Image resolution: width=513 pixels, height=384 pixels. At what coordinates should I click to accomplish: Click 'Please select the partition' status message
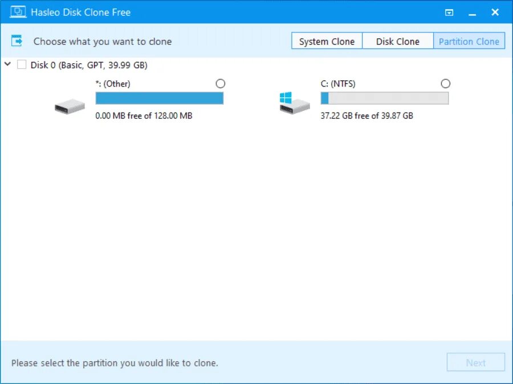pos(115,363)
